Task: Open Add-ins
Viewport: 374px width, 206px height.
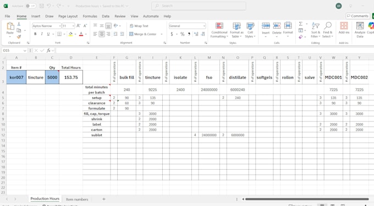Action: point(344,28)
